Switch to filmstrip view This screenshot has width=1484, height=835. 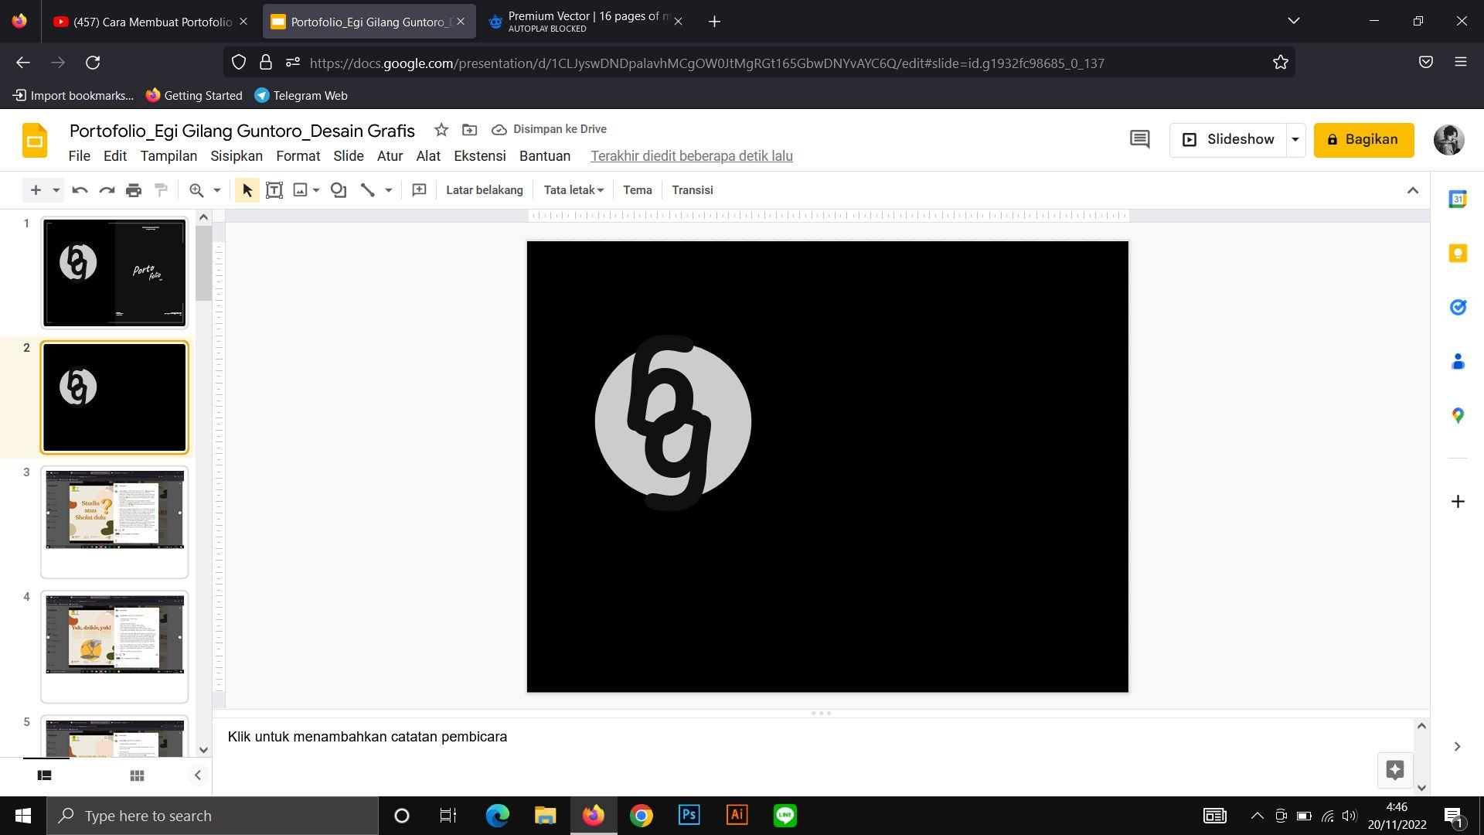(x=45, y=775)
